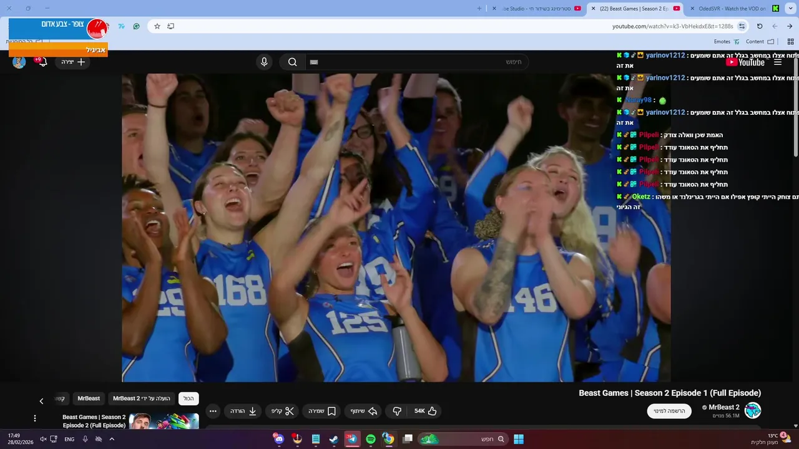Like the video with 54K thumbs up

tap(426, 411)
